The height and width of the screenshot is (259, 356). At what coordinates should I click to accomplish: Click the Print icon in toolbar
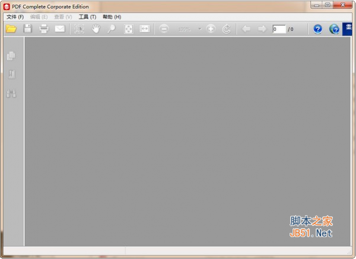click(44, 29)
